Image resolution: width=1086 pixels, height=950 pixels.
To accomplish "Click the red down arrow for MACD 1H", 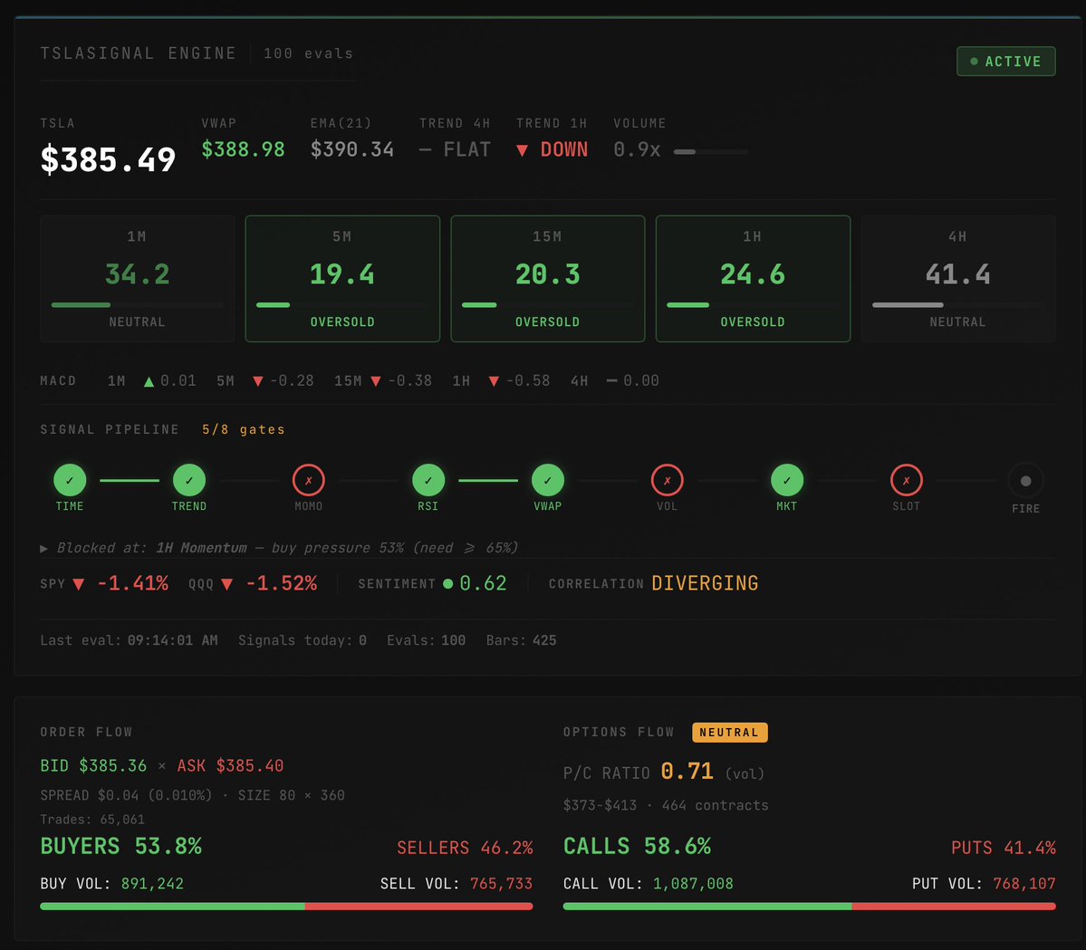I will pos(494,381).
